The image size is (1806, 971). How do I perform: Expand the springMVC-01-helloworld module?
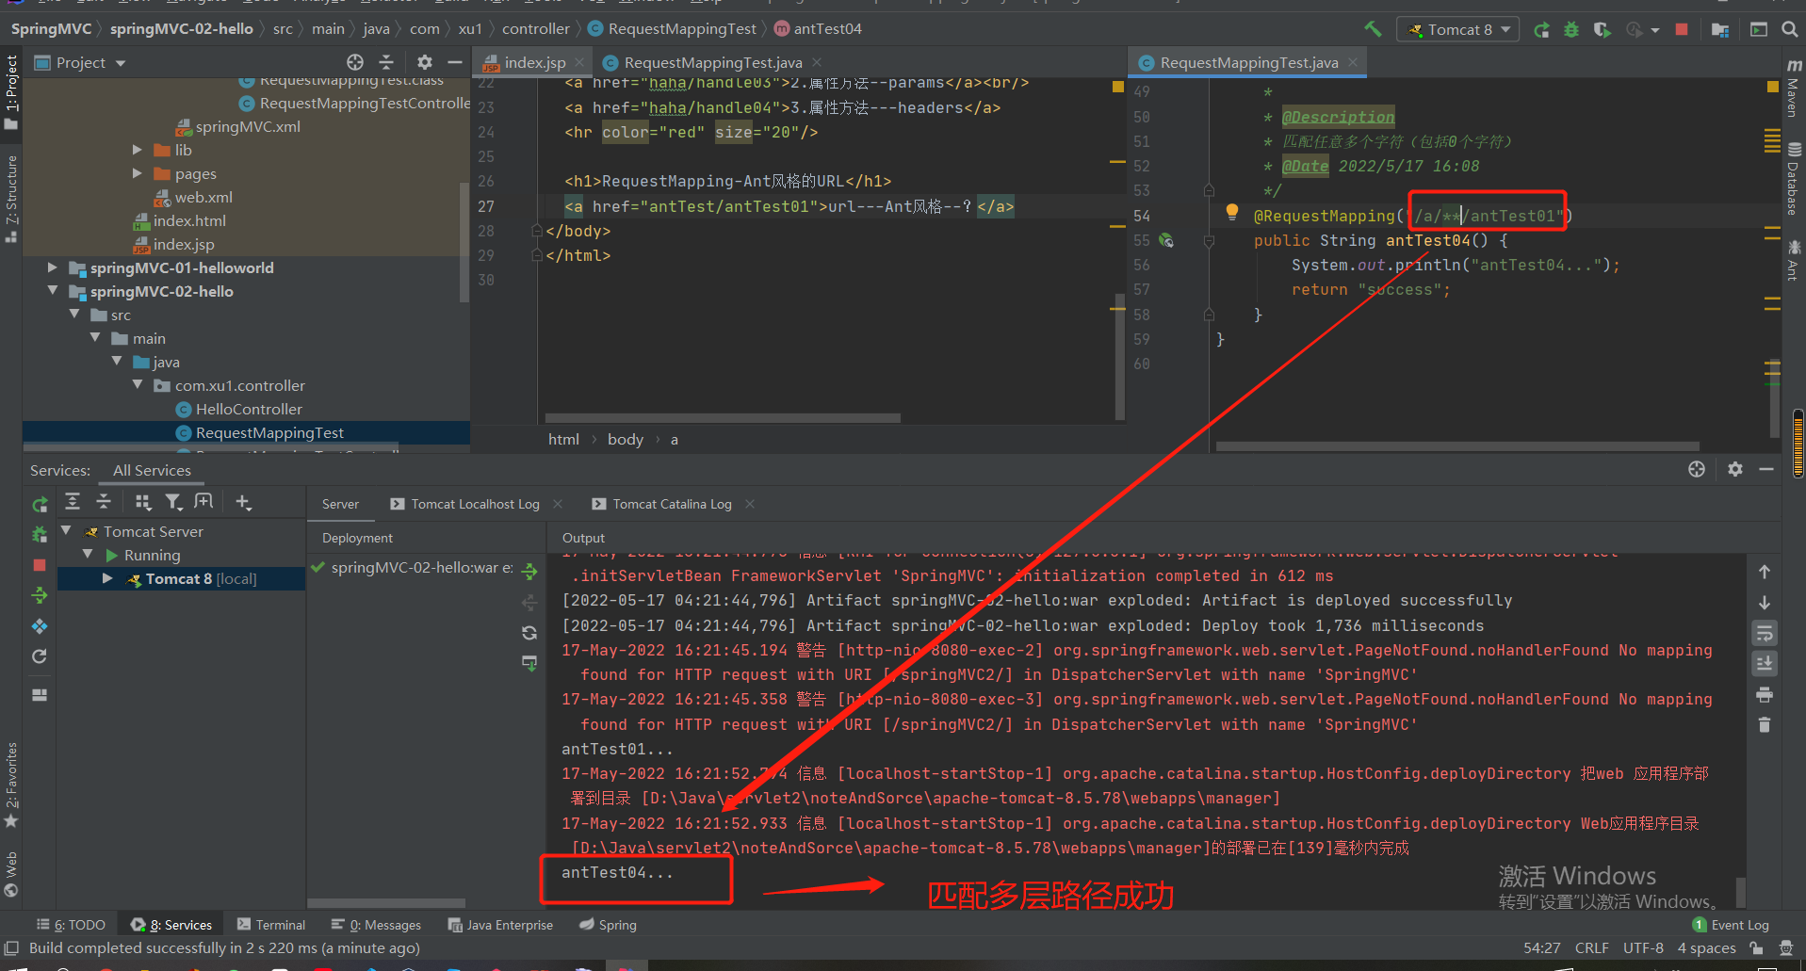click(53, 267)
